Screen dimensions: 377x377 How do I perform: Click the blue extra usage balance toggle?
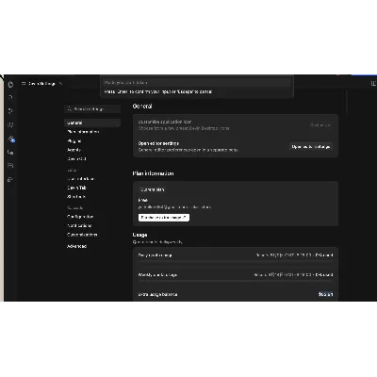click(325, 294)
